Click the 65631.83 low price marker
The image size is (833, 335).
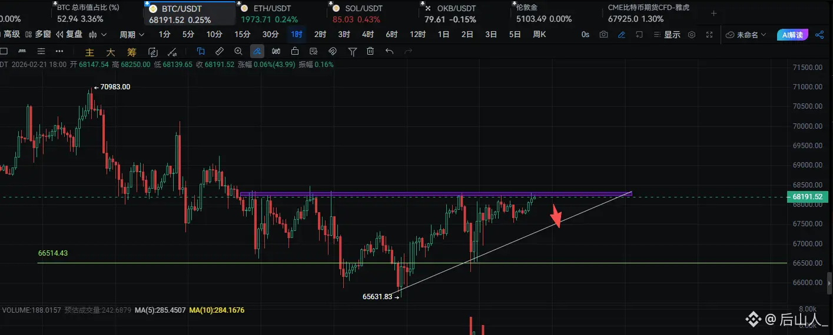[381, 297]
